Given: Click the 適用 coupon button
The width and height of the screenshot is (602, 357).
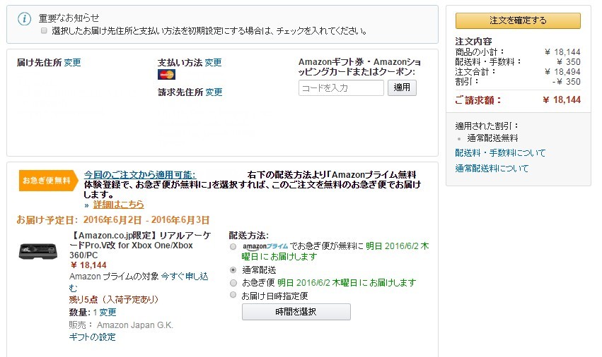Looking at the screenshot, I should coord(402,88).
